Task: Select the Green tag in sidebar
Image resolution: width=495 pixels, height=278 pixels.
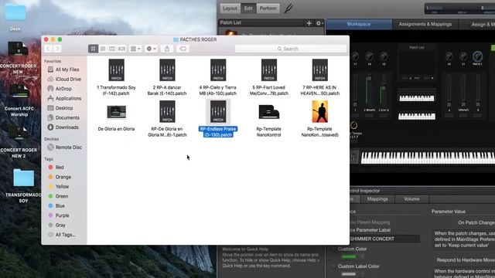Action: (58, 196)
